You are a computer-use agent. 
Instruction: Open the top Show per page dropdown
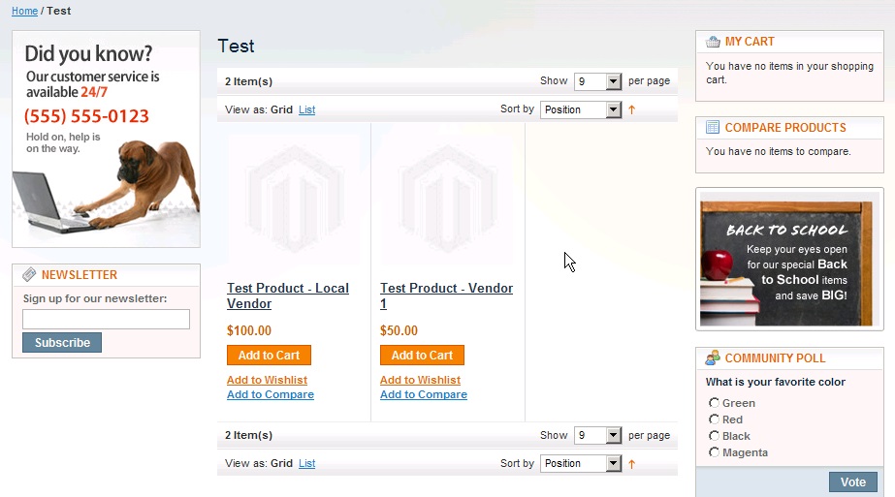(597, 82)
